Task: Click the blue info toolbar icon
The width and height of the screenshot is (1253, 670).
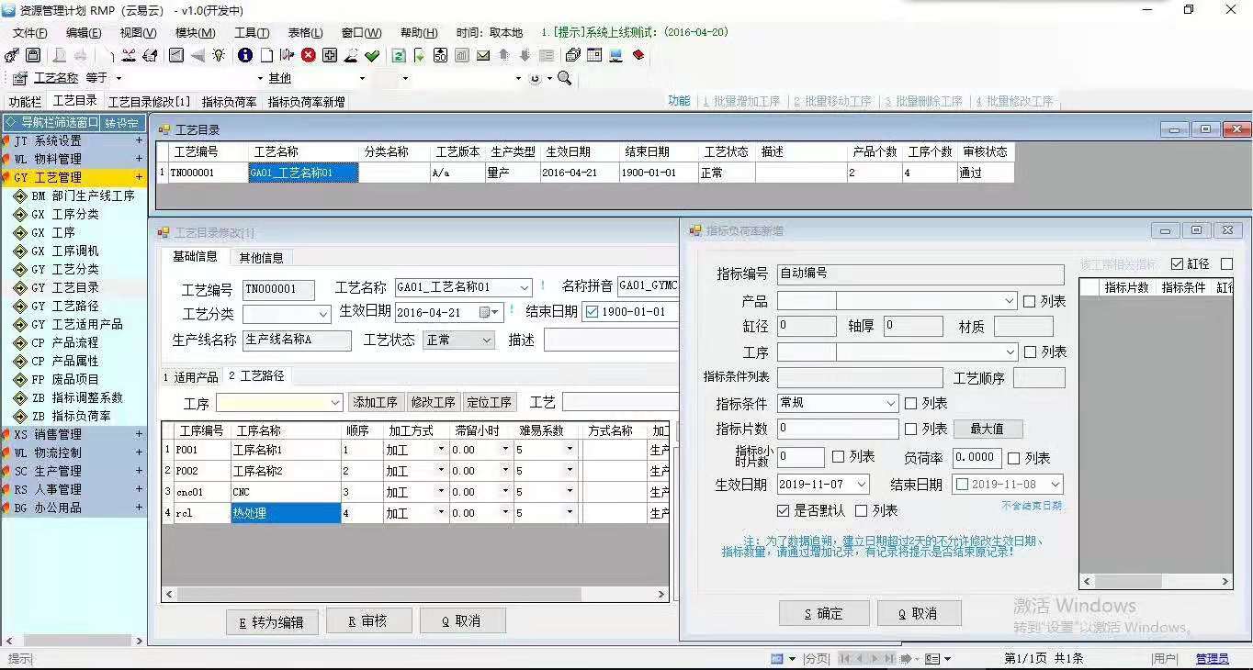Action: click(244, 55)
